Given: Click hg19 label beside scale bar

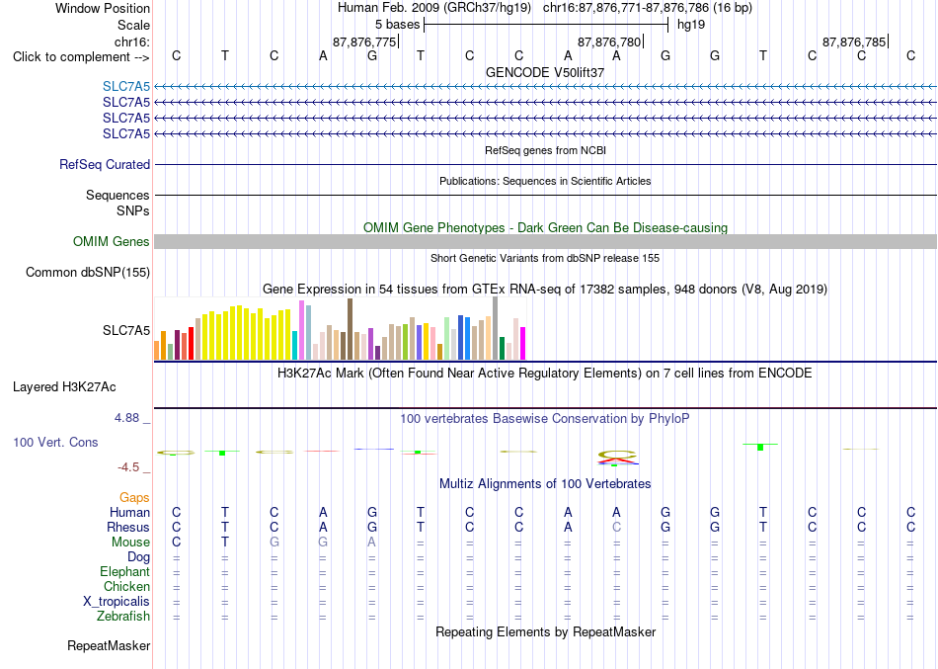Looking at the screenshot, I should coord(691,25).
